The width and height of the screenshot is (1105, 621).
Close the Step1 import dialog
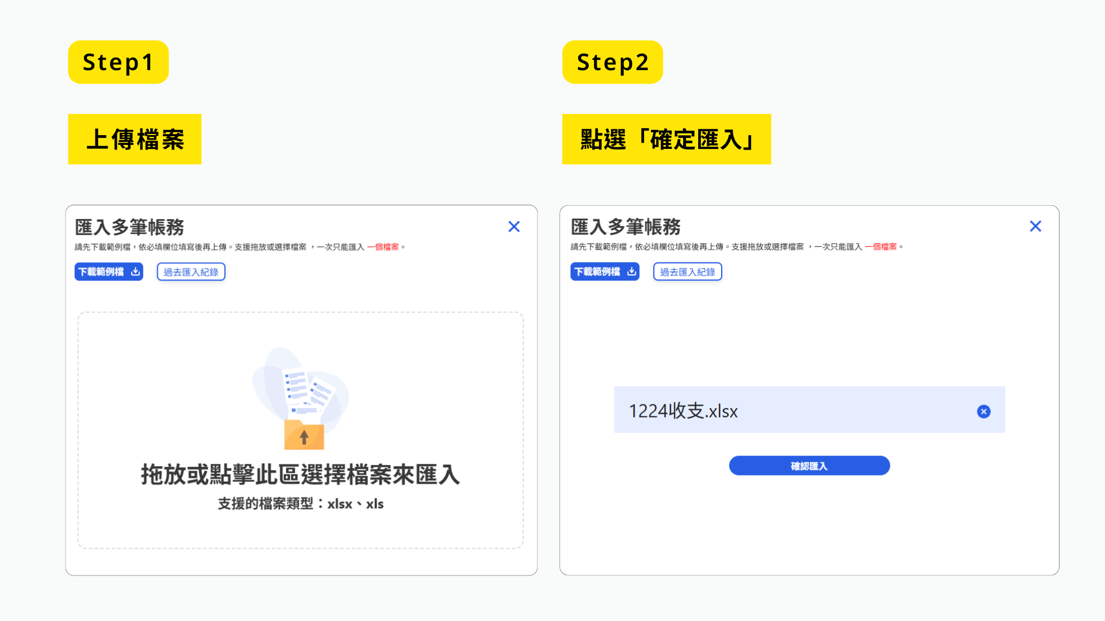click(x=514, y=227)
